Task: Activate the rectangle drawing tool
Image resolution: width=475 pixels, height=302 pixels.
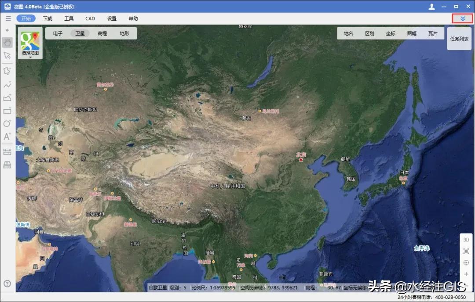Action: coord(7,111)
